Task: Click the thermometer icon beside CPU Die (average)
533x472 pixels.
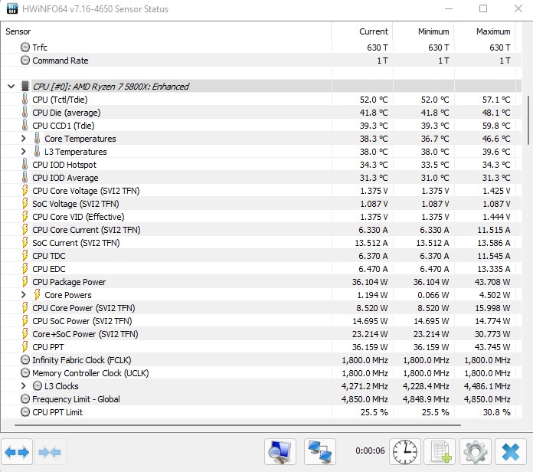Action: [x=25, y=112]
